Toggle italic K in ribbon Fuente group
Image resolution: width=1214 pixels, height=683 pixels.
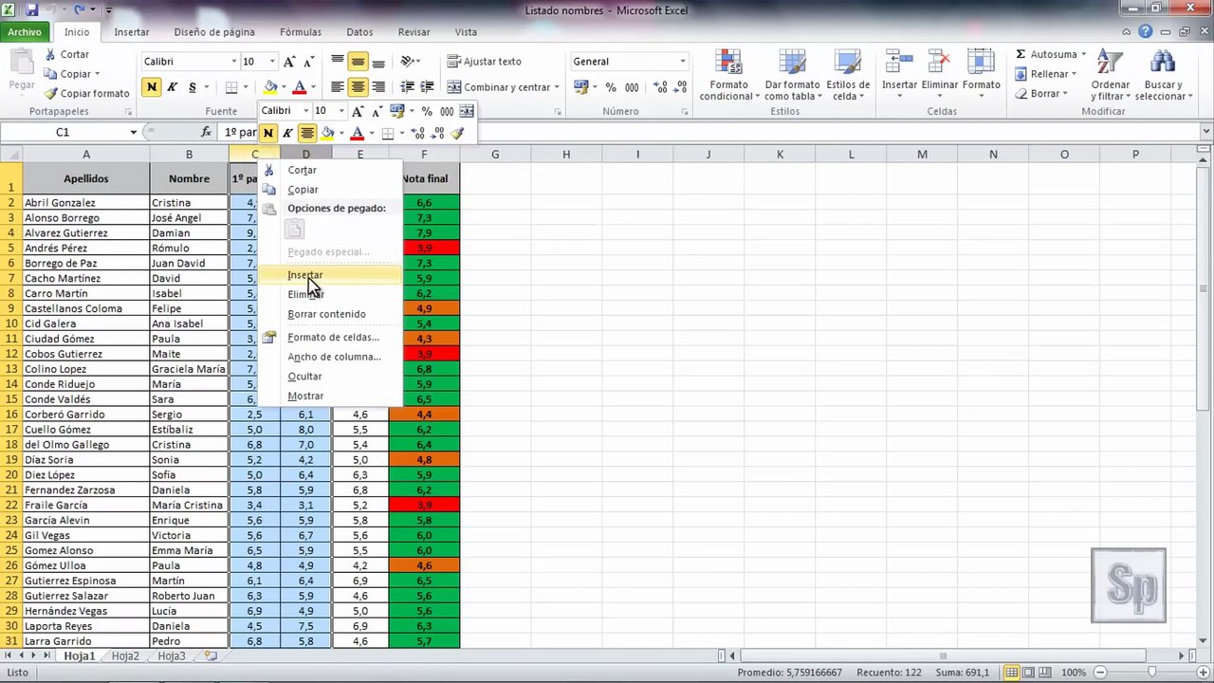(172, 87)
